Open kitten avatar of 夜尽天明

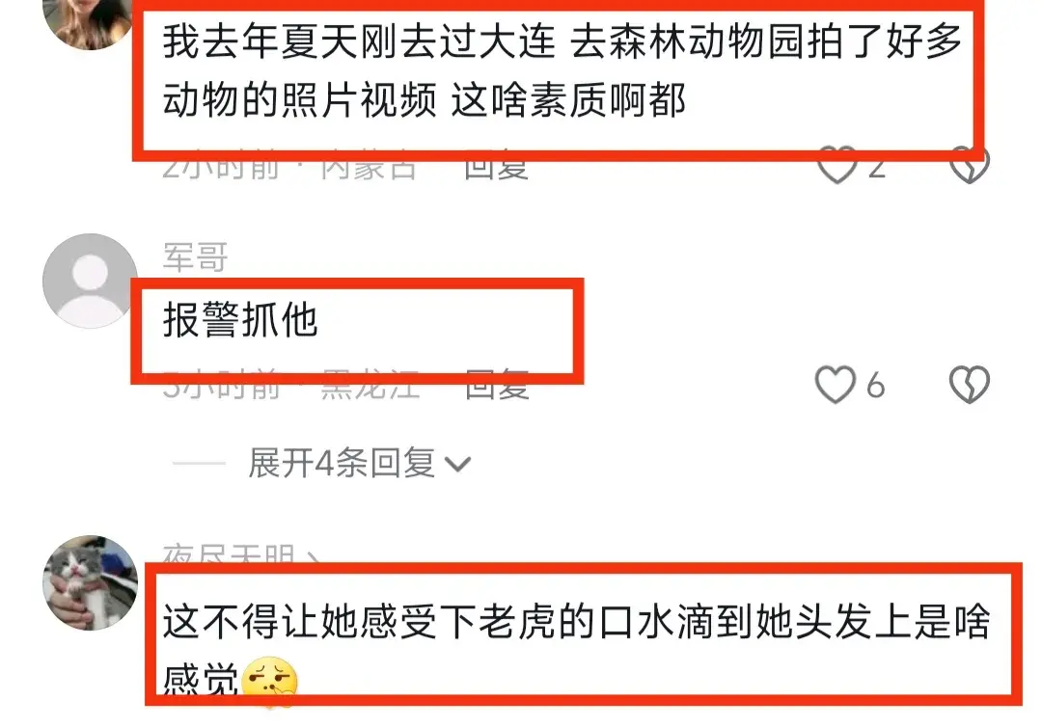pyautogui.click(x=90, y=582)
